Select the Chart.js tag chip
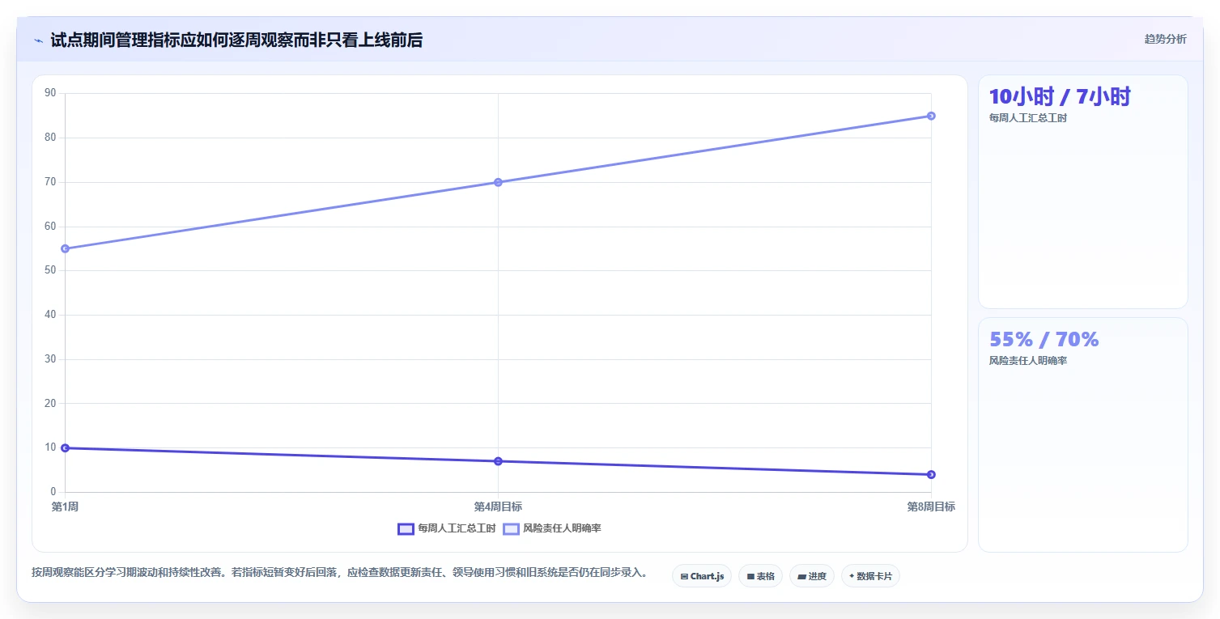The image size is (1220, 619). click(x=702, y=576)
